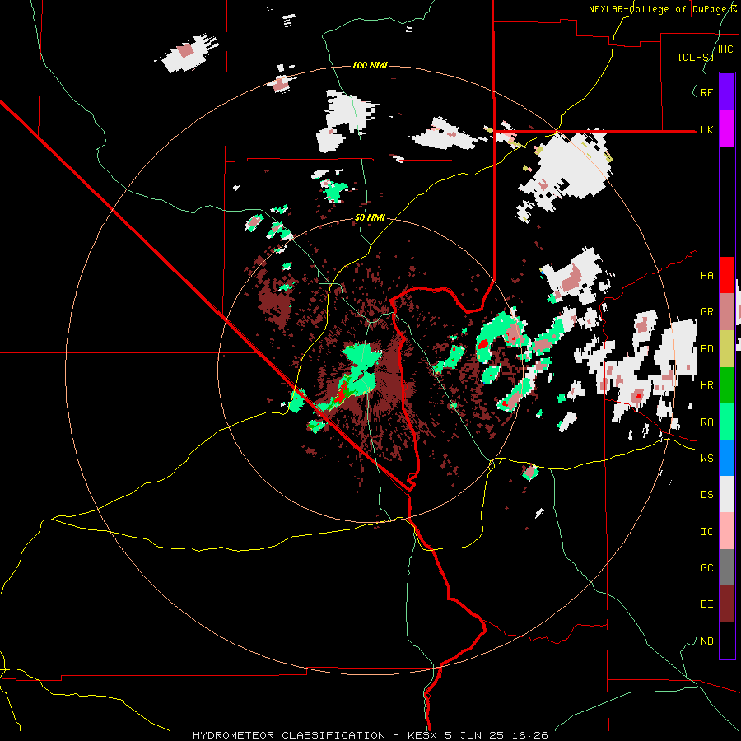Pick the dark green HR heavy rain swatch
The width and height of the screenshot is (741, 741).
coord(727,385)
